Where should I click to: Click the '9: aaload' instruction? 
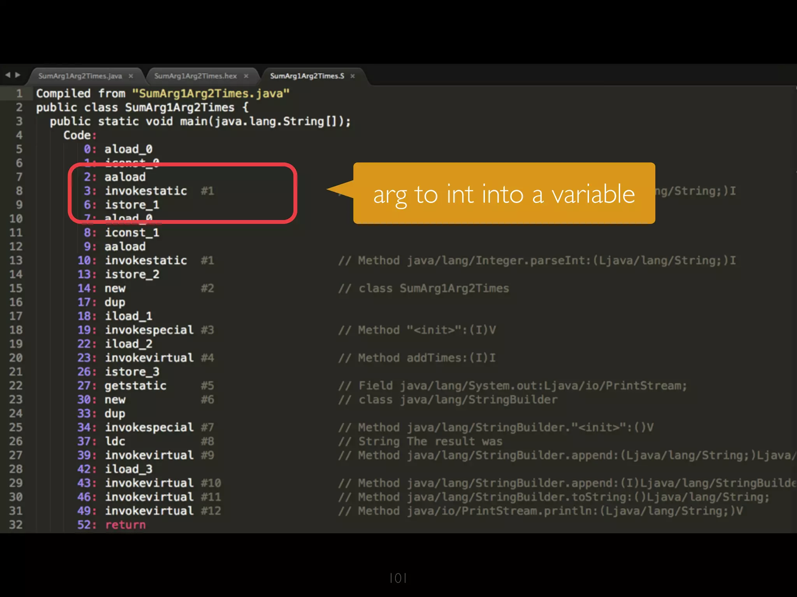[115, 246]
